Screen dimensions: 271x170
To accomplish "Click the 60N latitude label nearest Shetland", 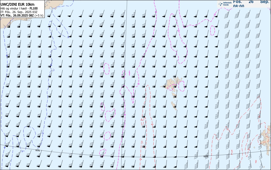I will [x=206, y=156].
